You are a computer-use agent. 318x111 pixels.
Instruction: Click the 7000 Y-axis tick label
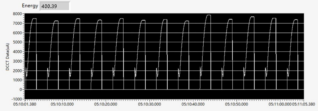click(18, 23)
